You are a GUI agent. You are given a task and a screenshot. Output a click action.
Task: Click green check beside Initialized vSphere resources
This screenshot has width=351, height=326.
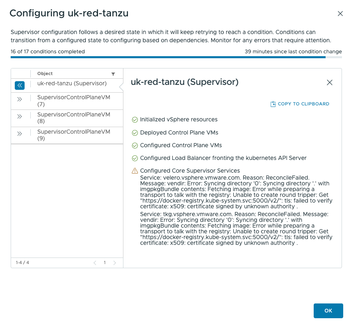tap(134, 120)
